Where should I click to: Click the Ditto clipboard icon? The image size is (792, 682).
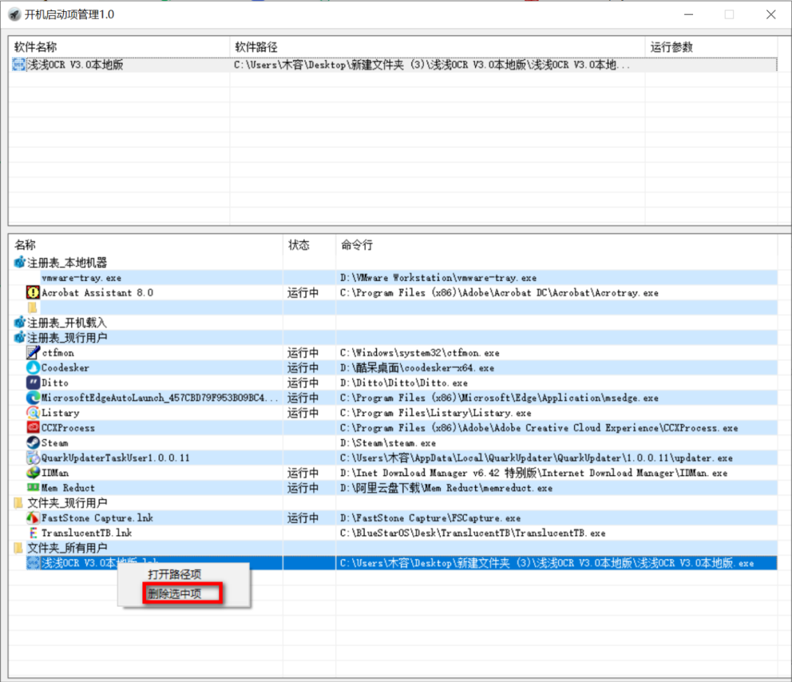coord(33,382)
